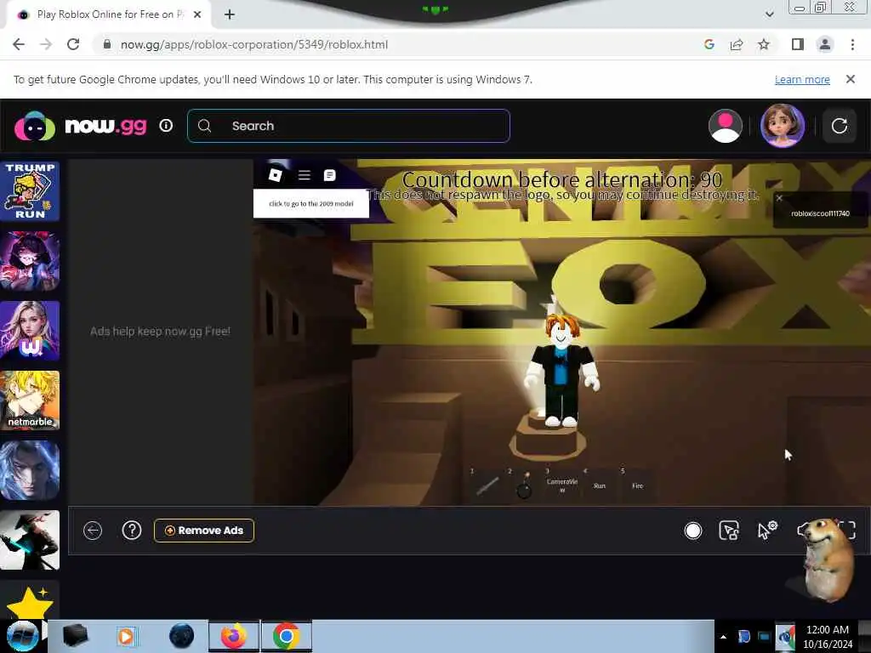871x653 pixels.
Task: Open the Trump Run game thumbnail
Action: tap(30, 191)
